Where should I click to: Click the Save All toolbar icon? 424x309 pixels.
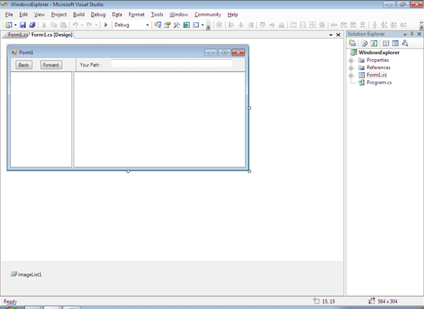(32, 25)
